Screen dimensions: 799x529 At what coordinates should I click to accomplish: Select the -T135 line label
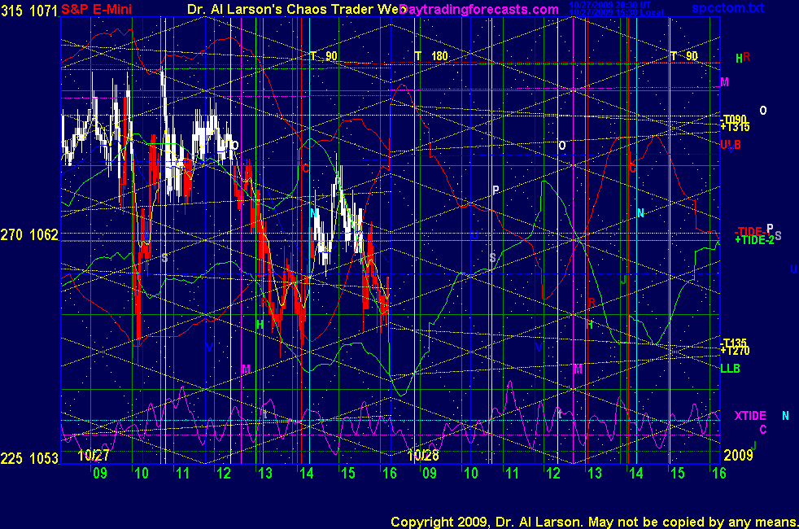733,343
